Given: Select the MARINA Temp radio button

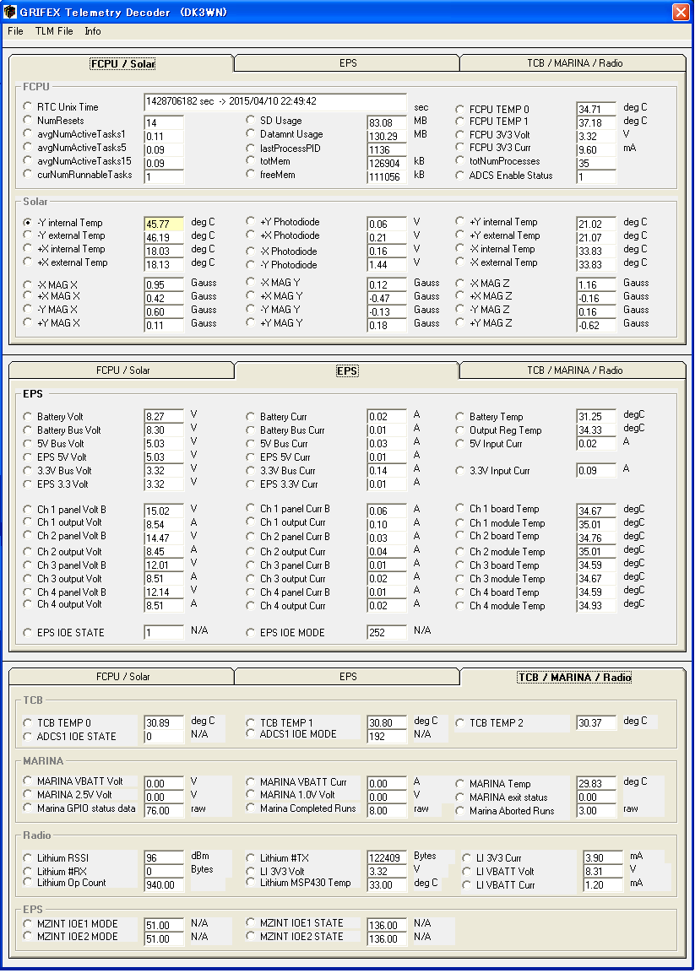Looking at the screenshot, I should (459, 783).
